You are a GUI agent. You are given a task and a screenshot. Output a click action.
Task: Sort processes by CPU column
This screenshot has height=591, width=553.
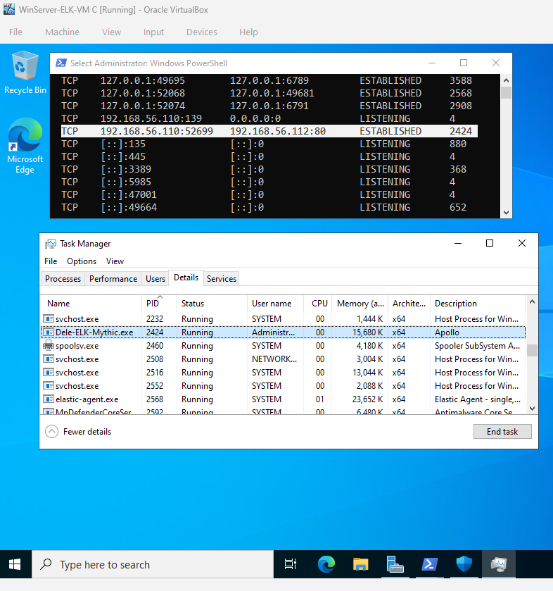pos(318,304)
